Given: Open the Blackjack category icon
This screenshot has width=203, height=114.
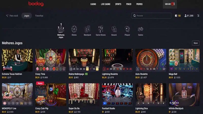Looking at the screenshot, I should (87, 29).
